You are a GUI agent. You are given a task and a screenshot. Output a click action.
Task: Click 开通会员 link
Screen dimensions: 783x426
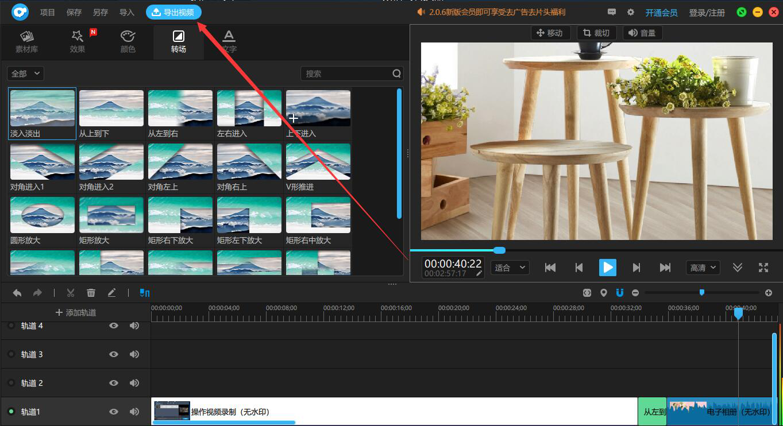point(661,13)
